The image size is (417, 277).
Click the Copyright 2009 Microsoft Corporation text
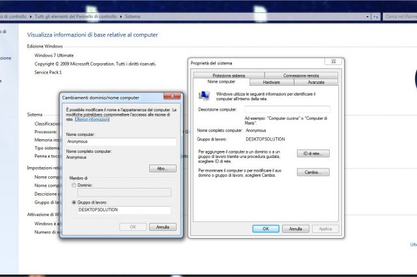pyautogui.click(x=95, y=64)
